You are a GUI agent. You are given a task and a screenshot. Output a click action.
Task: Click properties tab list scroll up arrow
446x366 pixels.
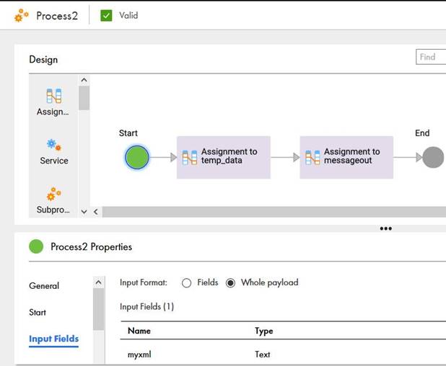98,282
